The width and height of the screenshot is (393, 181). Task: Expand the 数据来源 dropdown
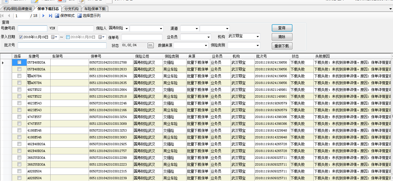206,46
